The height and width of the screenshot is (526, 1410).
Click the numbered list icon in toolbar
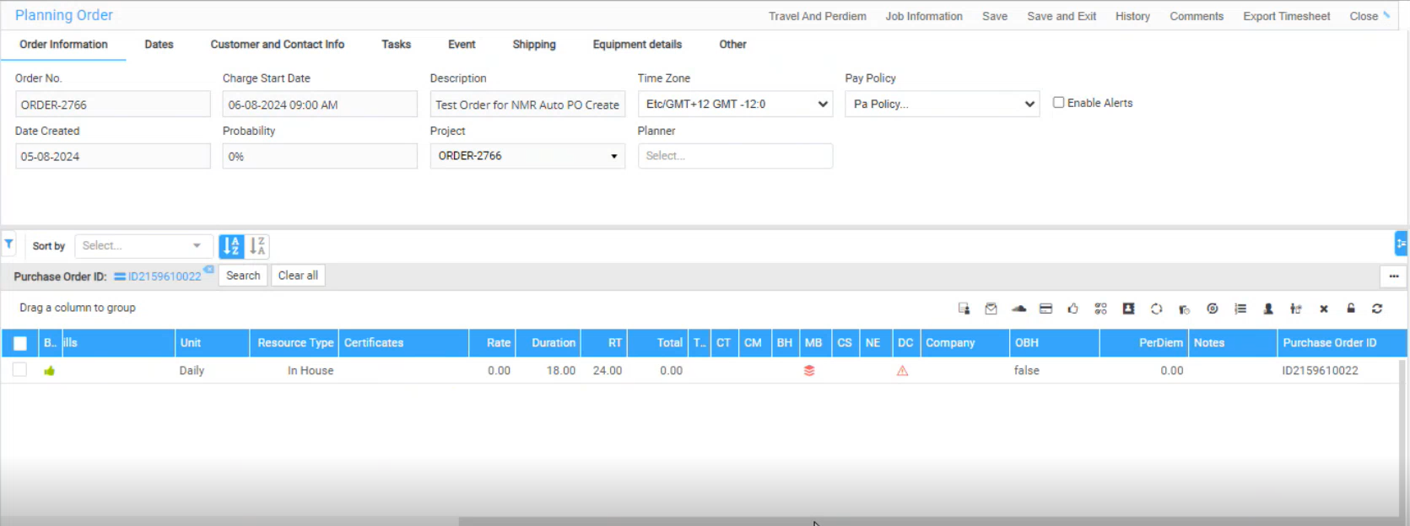click(1240, 309)
